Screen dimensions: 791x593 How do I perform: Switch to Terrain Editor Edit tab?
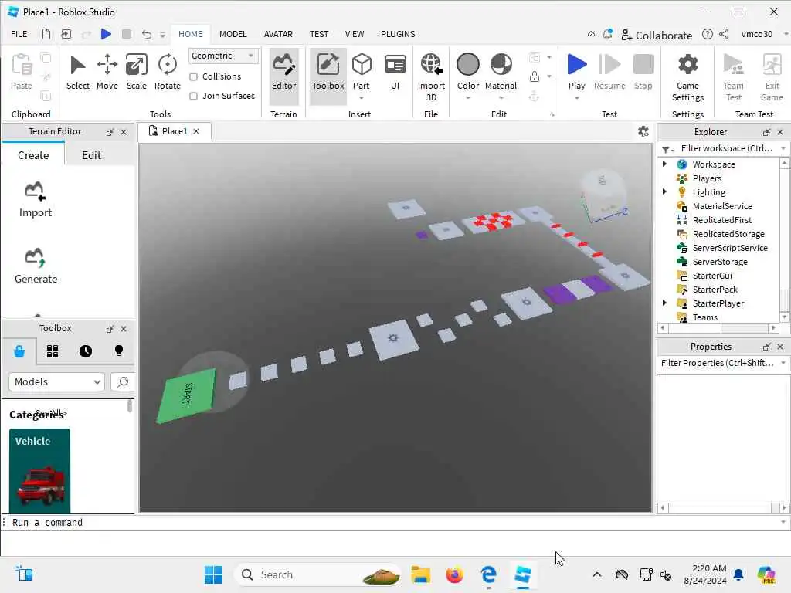point(91,155)
